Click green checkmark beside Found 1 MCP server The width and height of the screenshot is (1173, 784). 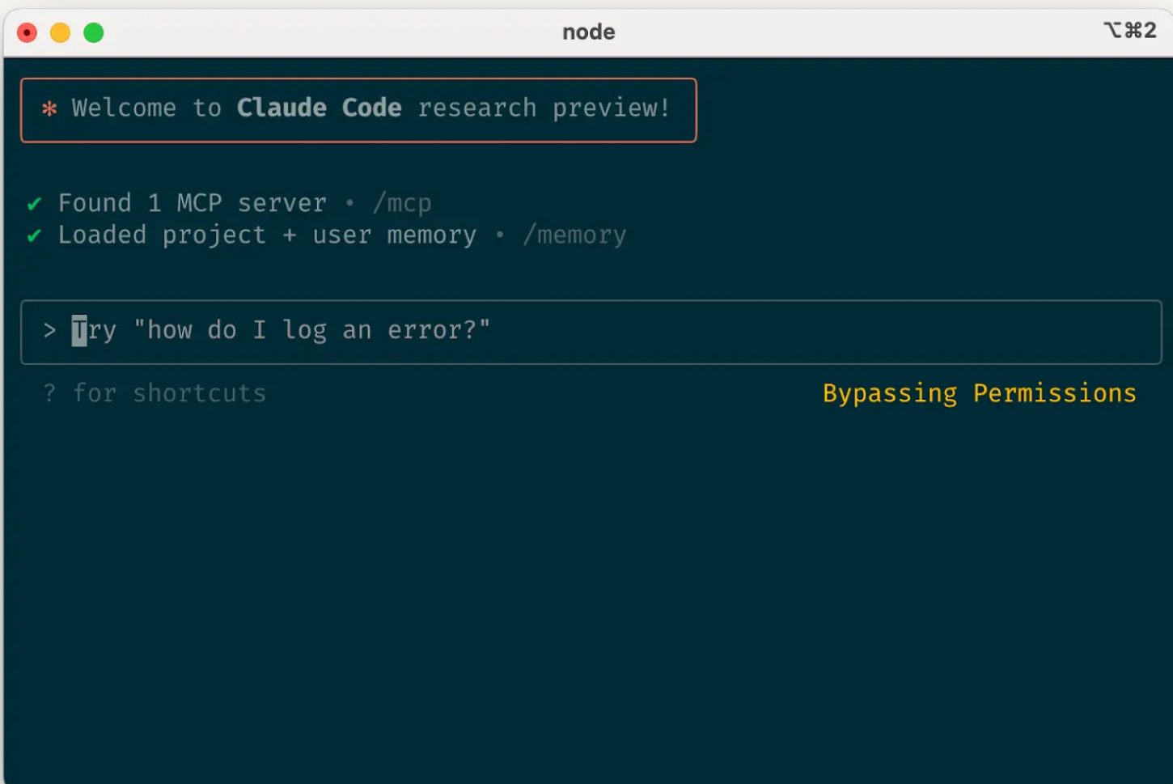tap(34, 204)
